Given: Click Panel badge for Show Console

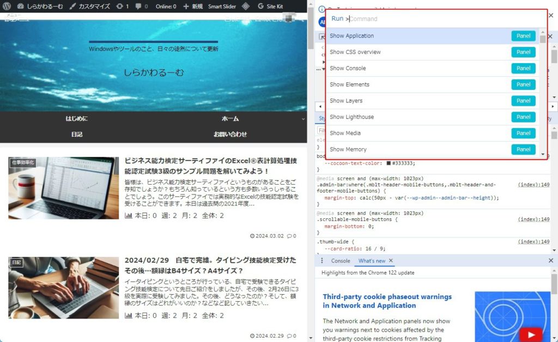Looking at the screenshot, I should point(524,68).
